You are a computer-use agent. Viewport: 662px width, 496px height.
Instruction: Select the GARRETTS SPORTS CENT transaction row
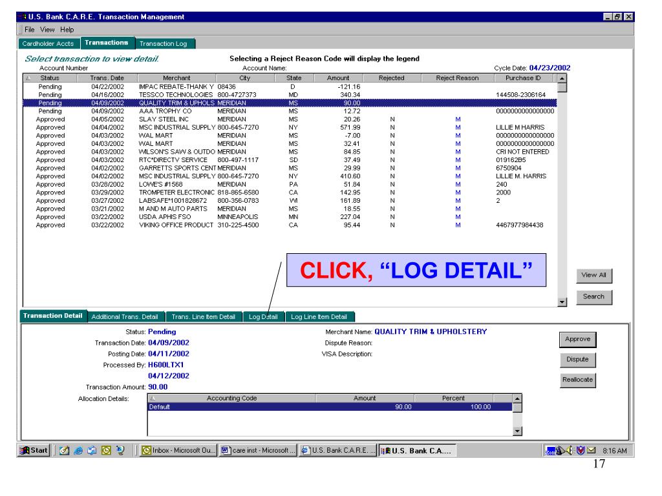pyautogui.click(x=290, y=168)
